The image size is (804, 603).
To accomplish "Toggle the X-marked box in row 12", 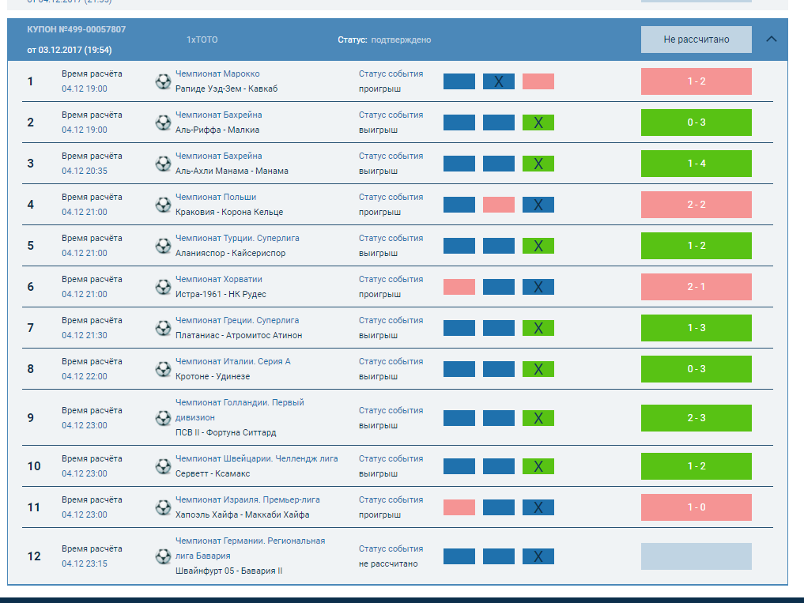I will click(x=538, y=556).
